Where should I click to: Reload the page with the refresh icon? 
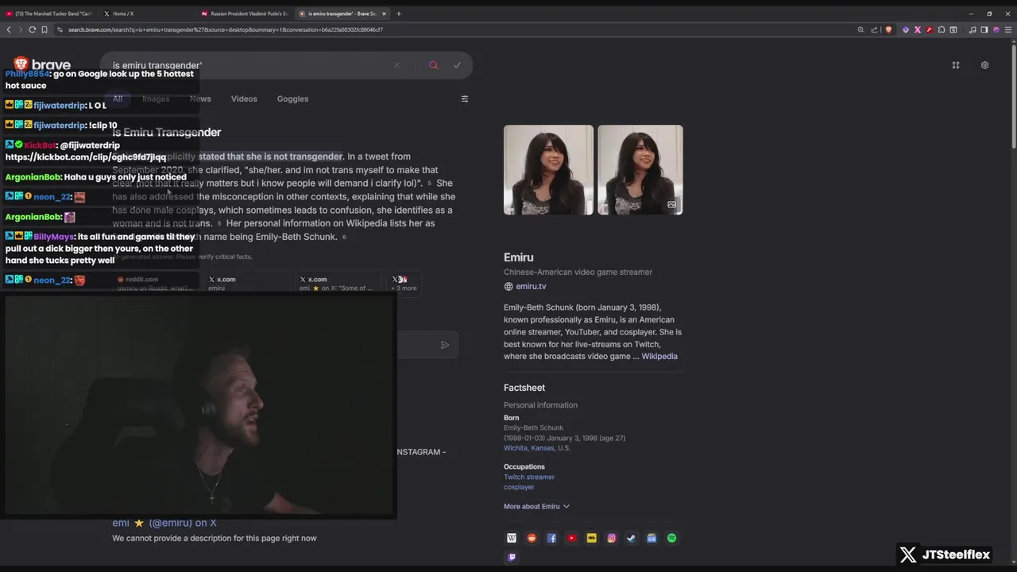click(x=33, y=29)
